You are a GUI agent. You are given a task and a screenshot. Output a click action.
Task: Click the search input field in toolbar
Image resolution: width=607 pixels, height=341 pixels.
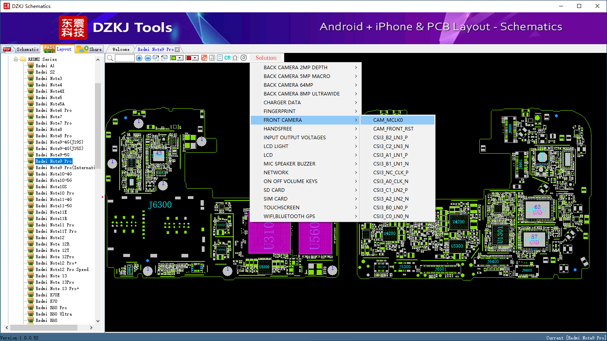(125, 58)
